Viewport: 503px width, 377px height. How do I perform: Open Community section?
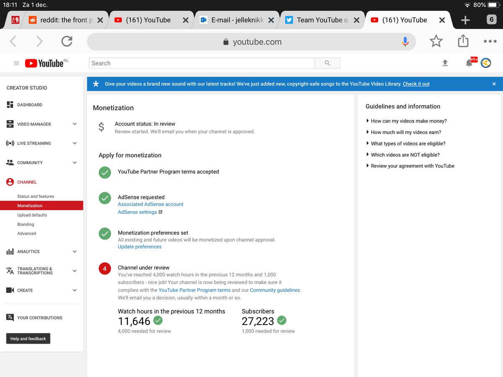[x=30, y=163]
